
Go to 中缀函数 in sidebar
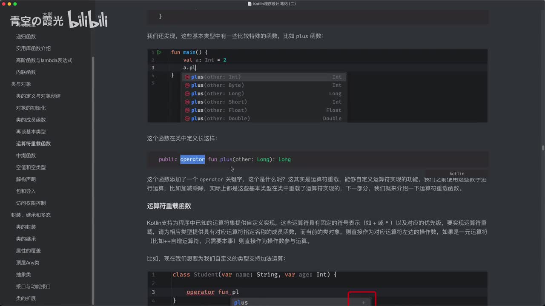[26, 156]
